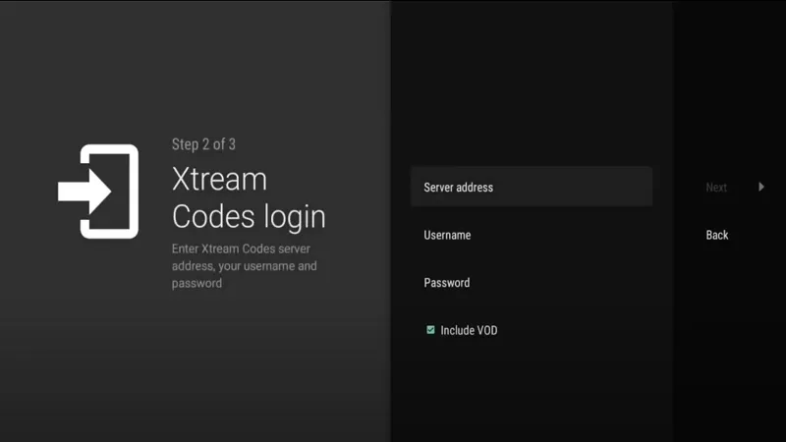Image resolution: width=786 pixels, height=442 pixels.
Task: Click the triangle arrow beside Next
Action: 761,187
